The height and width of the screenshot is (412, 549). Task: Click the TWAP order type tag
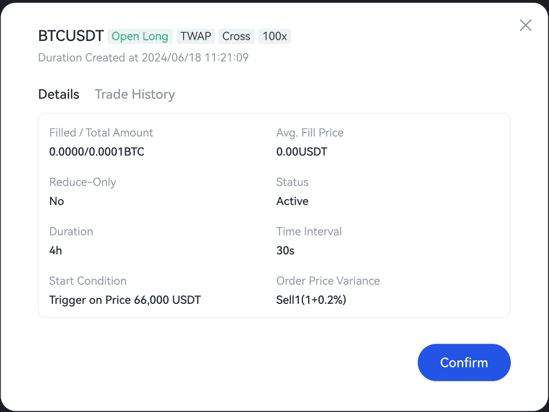click(196, 36)
